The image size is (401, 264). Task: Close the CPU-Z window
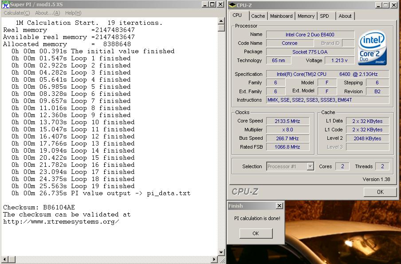394,5
